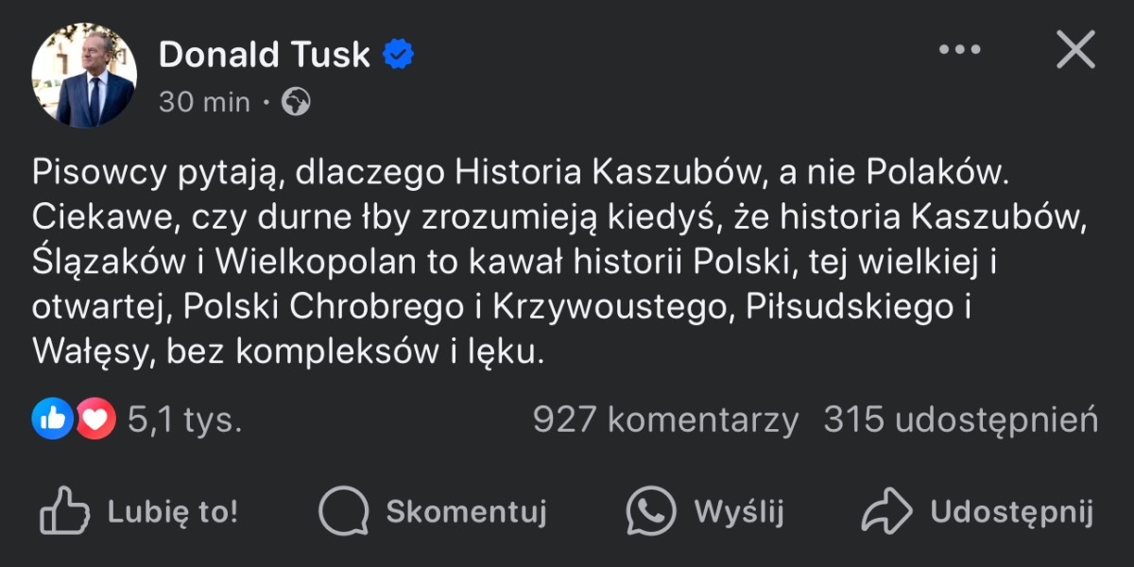Screen dimensions: 1134x567
Task: Close the post with the X icon
Action: click(1075, 50)
